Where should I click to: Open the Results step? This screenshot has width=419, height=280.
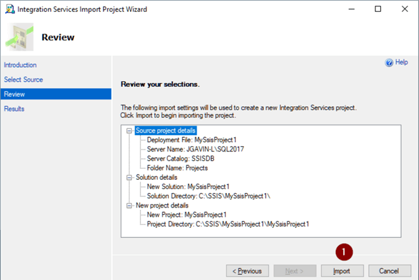click(x=14, y=109)
